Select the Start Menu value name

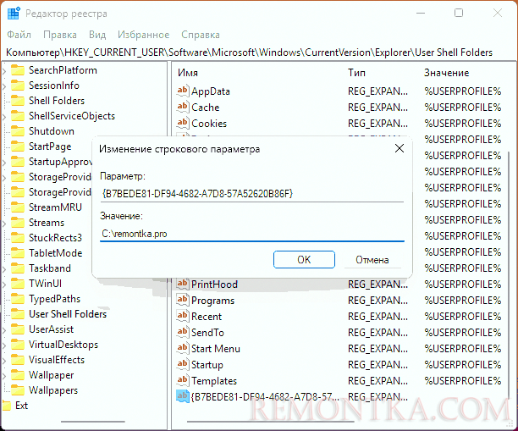[216, 349]
